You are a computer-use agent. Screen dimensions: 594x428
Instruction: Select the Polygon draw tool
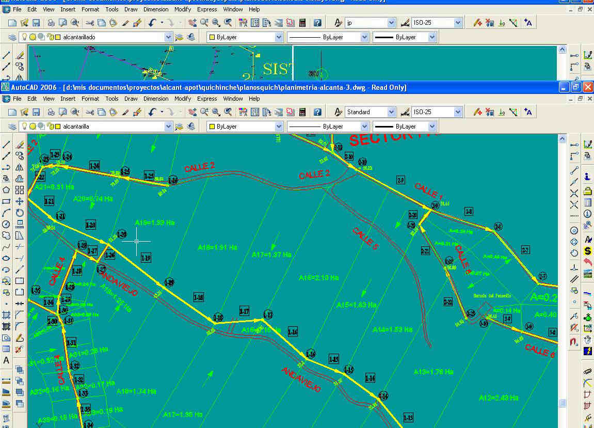pyautogui.click(x=7, y=189)
